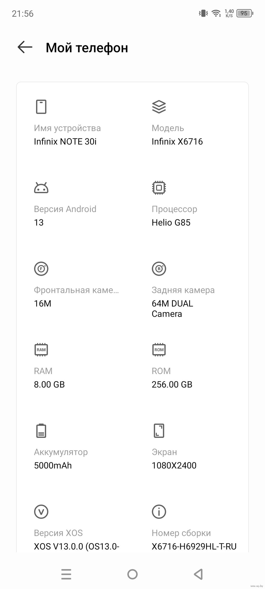This screenshot has width=265, height=589.
Task: Tap the battery icon above Аккумулятор
Action: [41, 431]
